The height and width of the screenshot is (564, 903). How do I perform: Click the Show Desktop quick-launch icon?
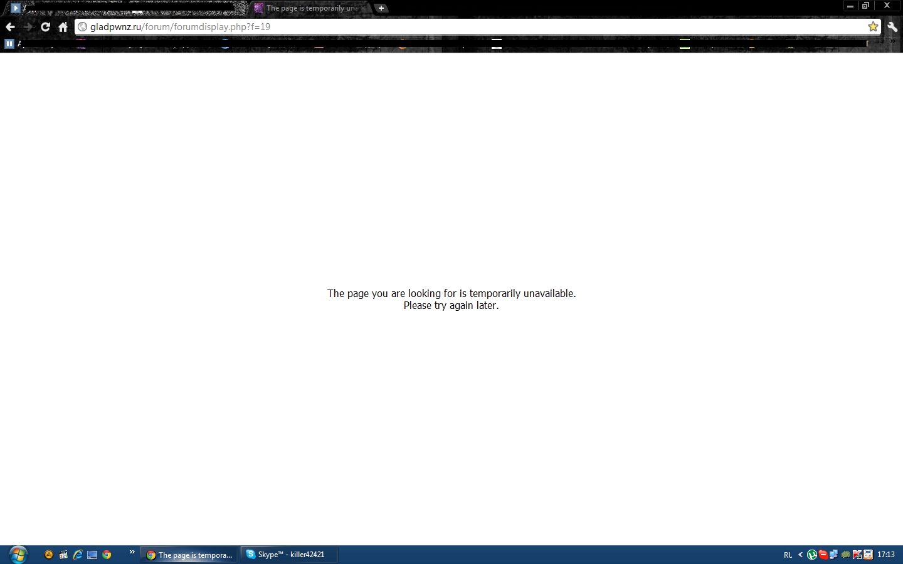[x=92, y=555]
